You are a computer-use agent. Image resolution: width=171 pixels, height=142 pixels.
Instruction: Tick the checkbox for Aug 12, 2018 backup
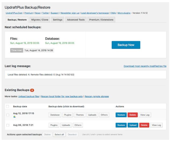pyautogui.click(x=8, y=115)
